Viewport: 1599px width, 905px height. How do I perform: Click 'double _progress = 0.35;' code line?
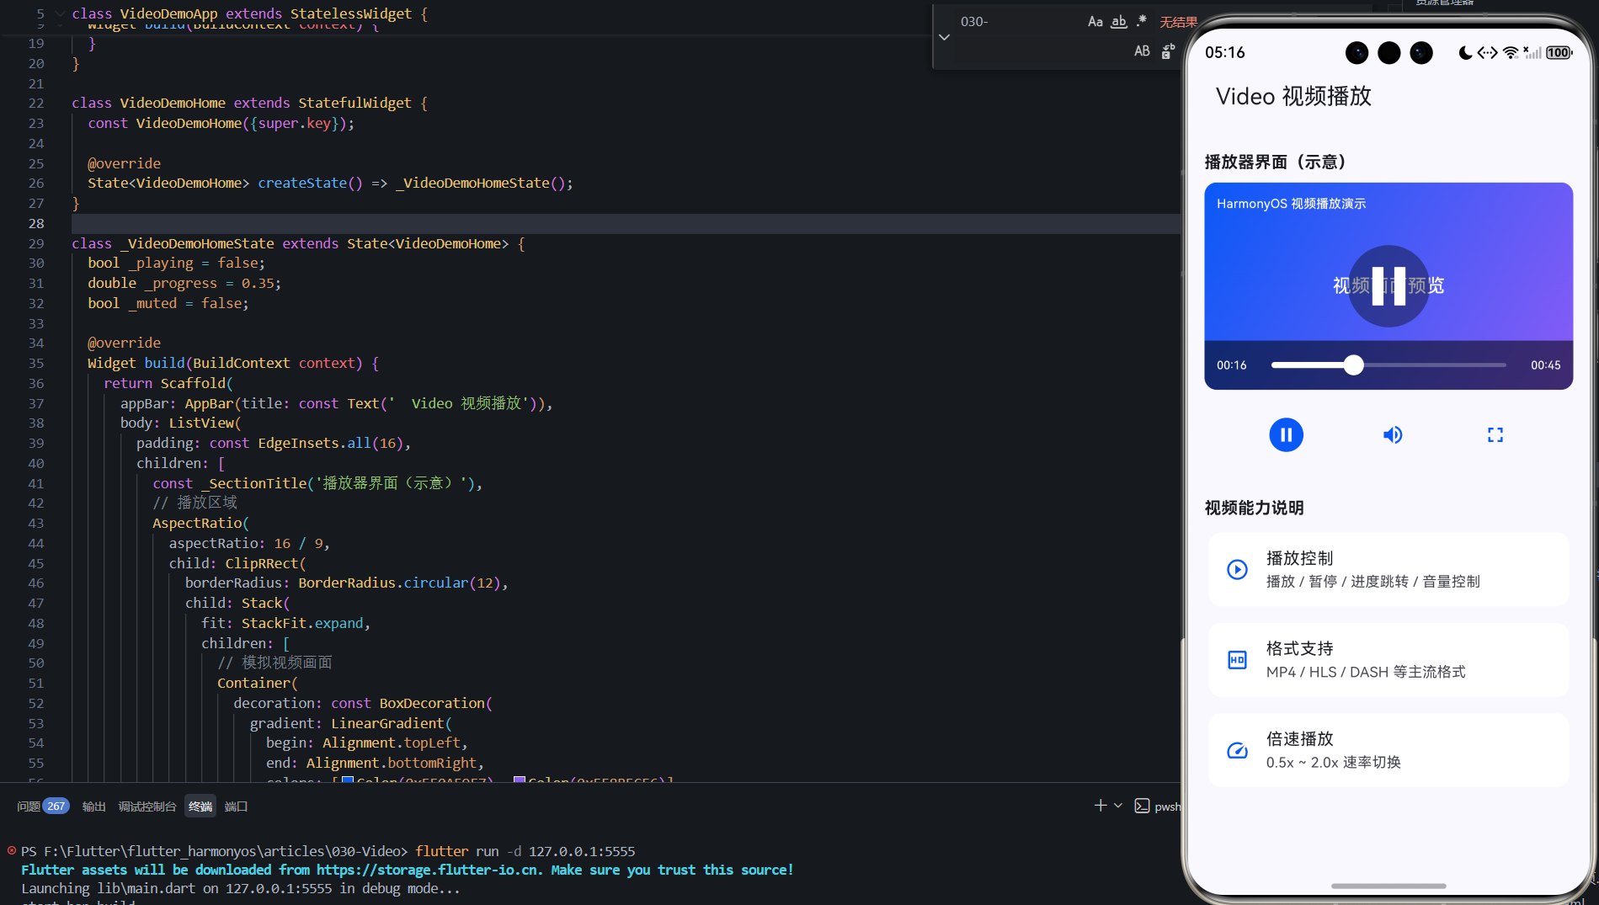pyautogui.click(x=184, y=284)
